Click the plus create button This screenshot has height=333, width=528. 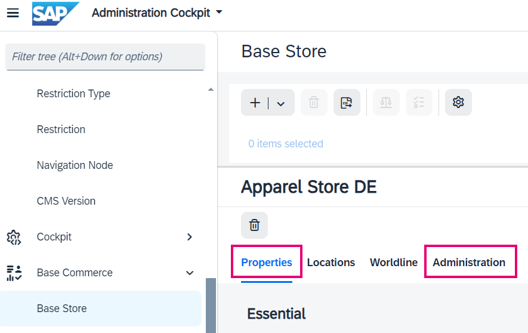[x=255, y=103]
